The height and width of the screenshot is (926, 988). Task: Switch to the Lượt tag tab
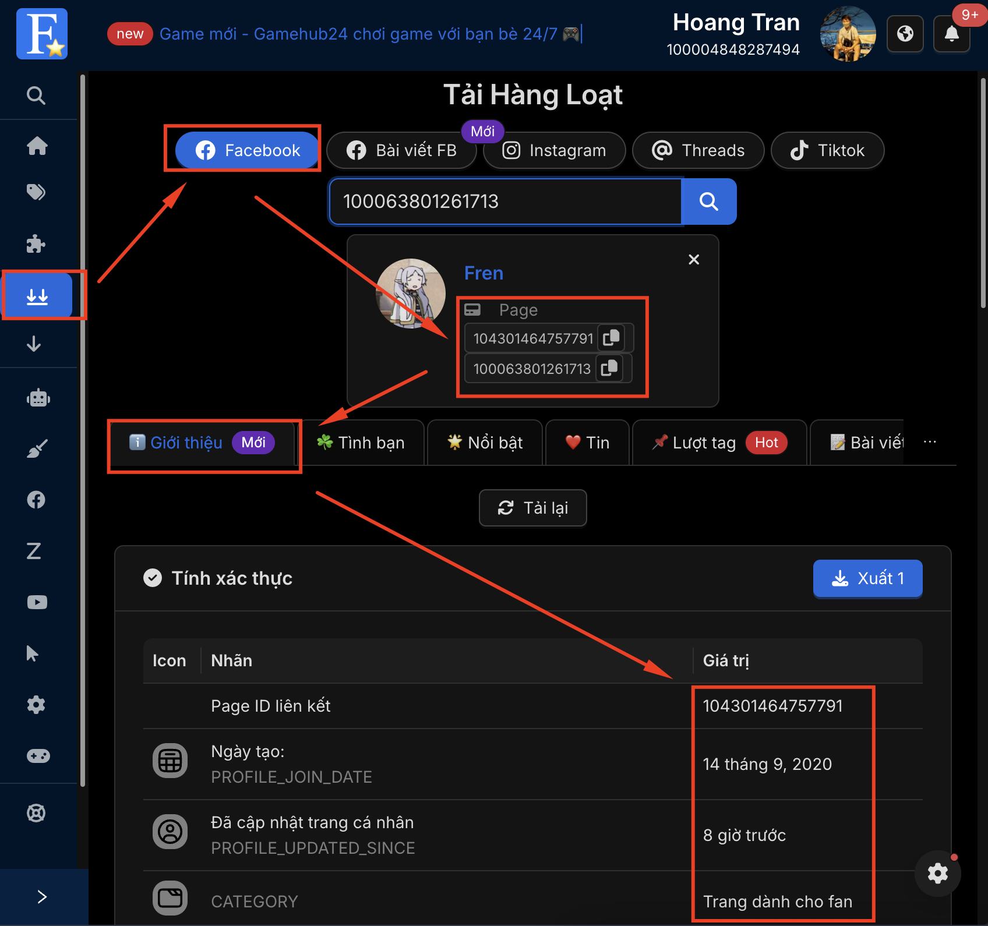pos(719,443)
